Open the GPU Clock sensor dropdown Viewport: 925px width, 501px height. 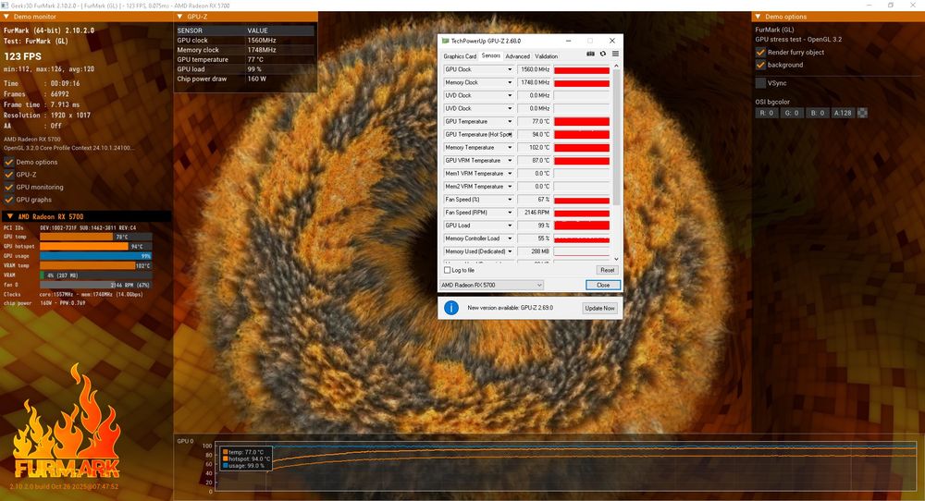[x=510, y=69]
